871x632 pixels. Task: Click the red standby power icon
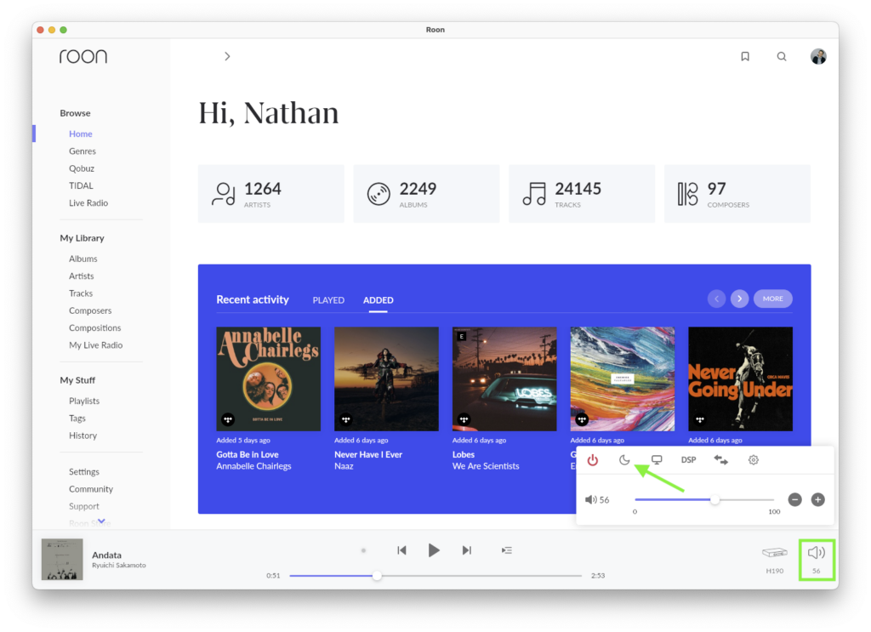[593, 460]
